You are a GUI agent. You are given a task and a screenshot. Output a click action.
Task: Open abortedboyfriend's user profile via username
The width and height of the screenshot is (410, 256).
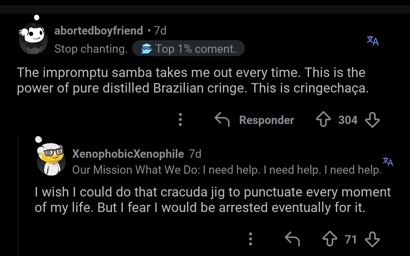[98, 30]
